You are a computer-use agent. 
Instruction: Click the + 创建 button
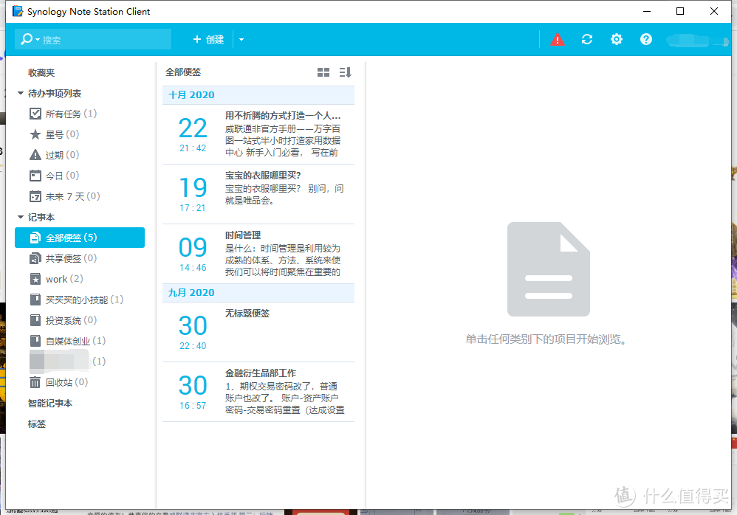(208, 39)
